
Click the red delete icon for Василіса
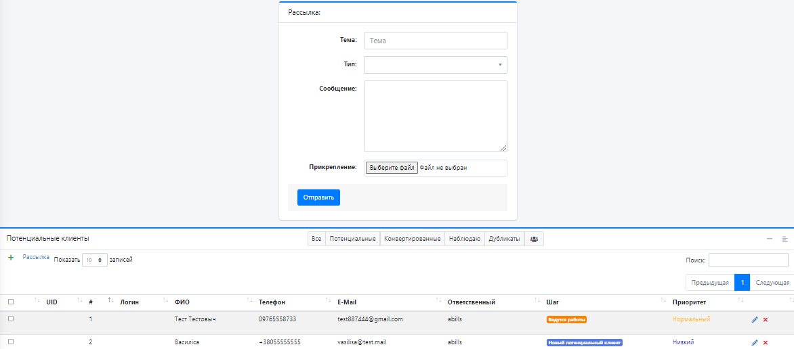[766, 342]
